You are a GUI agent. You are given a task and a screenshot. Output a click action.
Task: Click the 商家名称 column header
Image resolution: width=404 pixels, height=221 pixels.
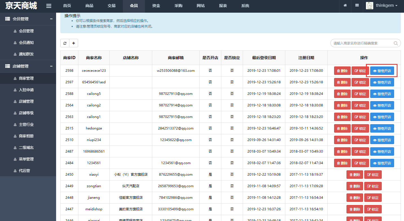point(94,58)
